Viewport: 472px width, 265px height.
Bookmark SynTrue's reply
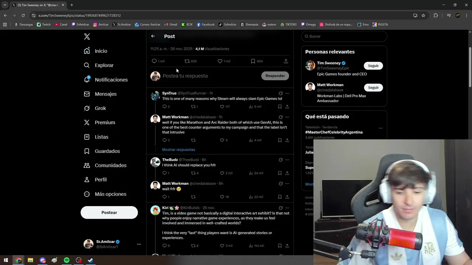coord(280,106)
